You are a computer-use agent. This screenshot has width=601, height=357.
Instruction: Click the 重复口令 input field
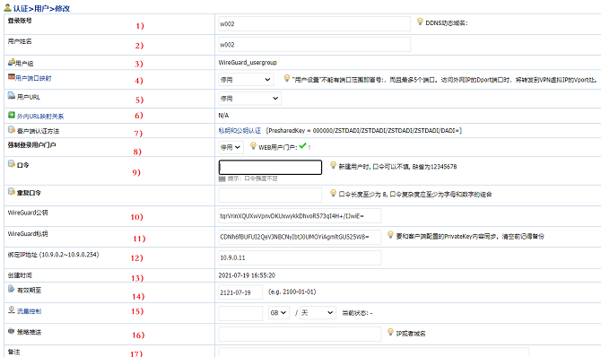pos(270,196)
